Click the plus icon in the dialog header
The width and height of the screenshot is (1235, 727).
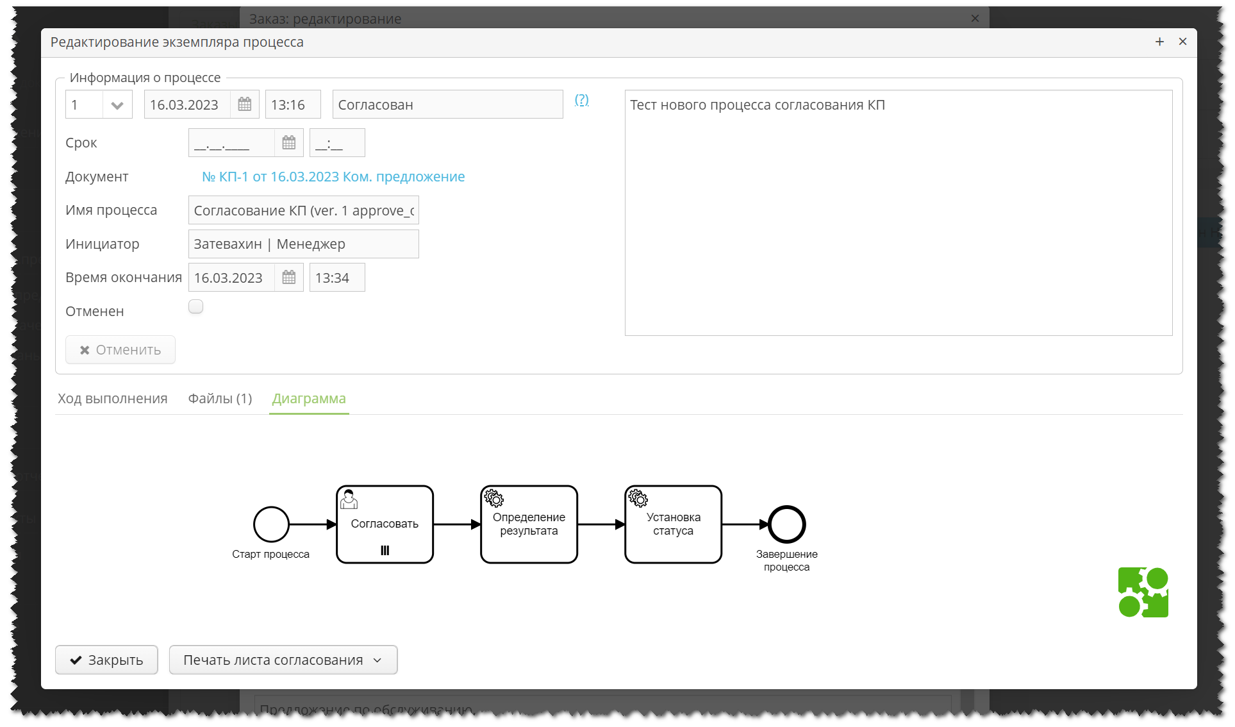pos(1159,42)
